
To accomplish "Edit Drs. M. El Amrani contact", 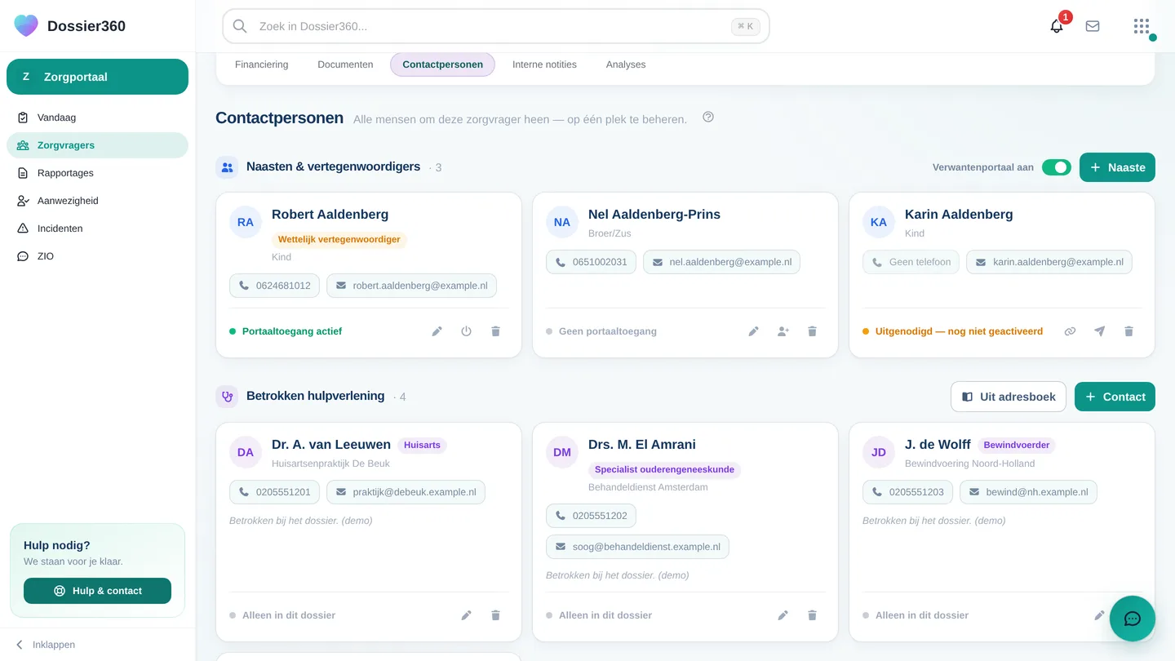I will pos(783,615).
